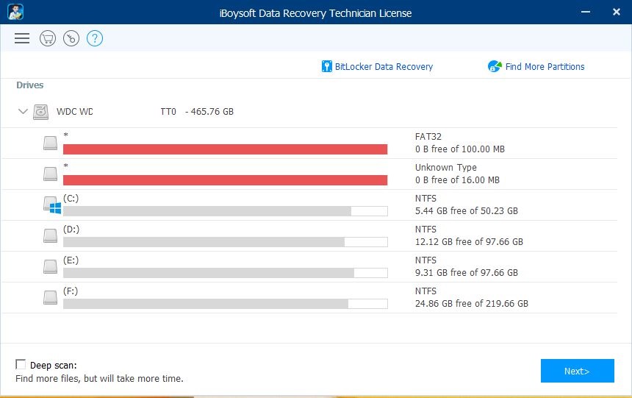The height and width of the screenshot is (398, 632).
Task: Select the (D:) label
Action: (x=71, y=230)
